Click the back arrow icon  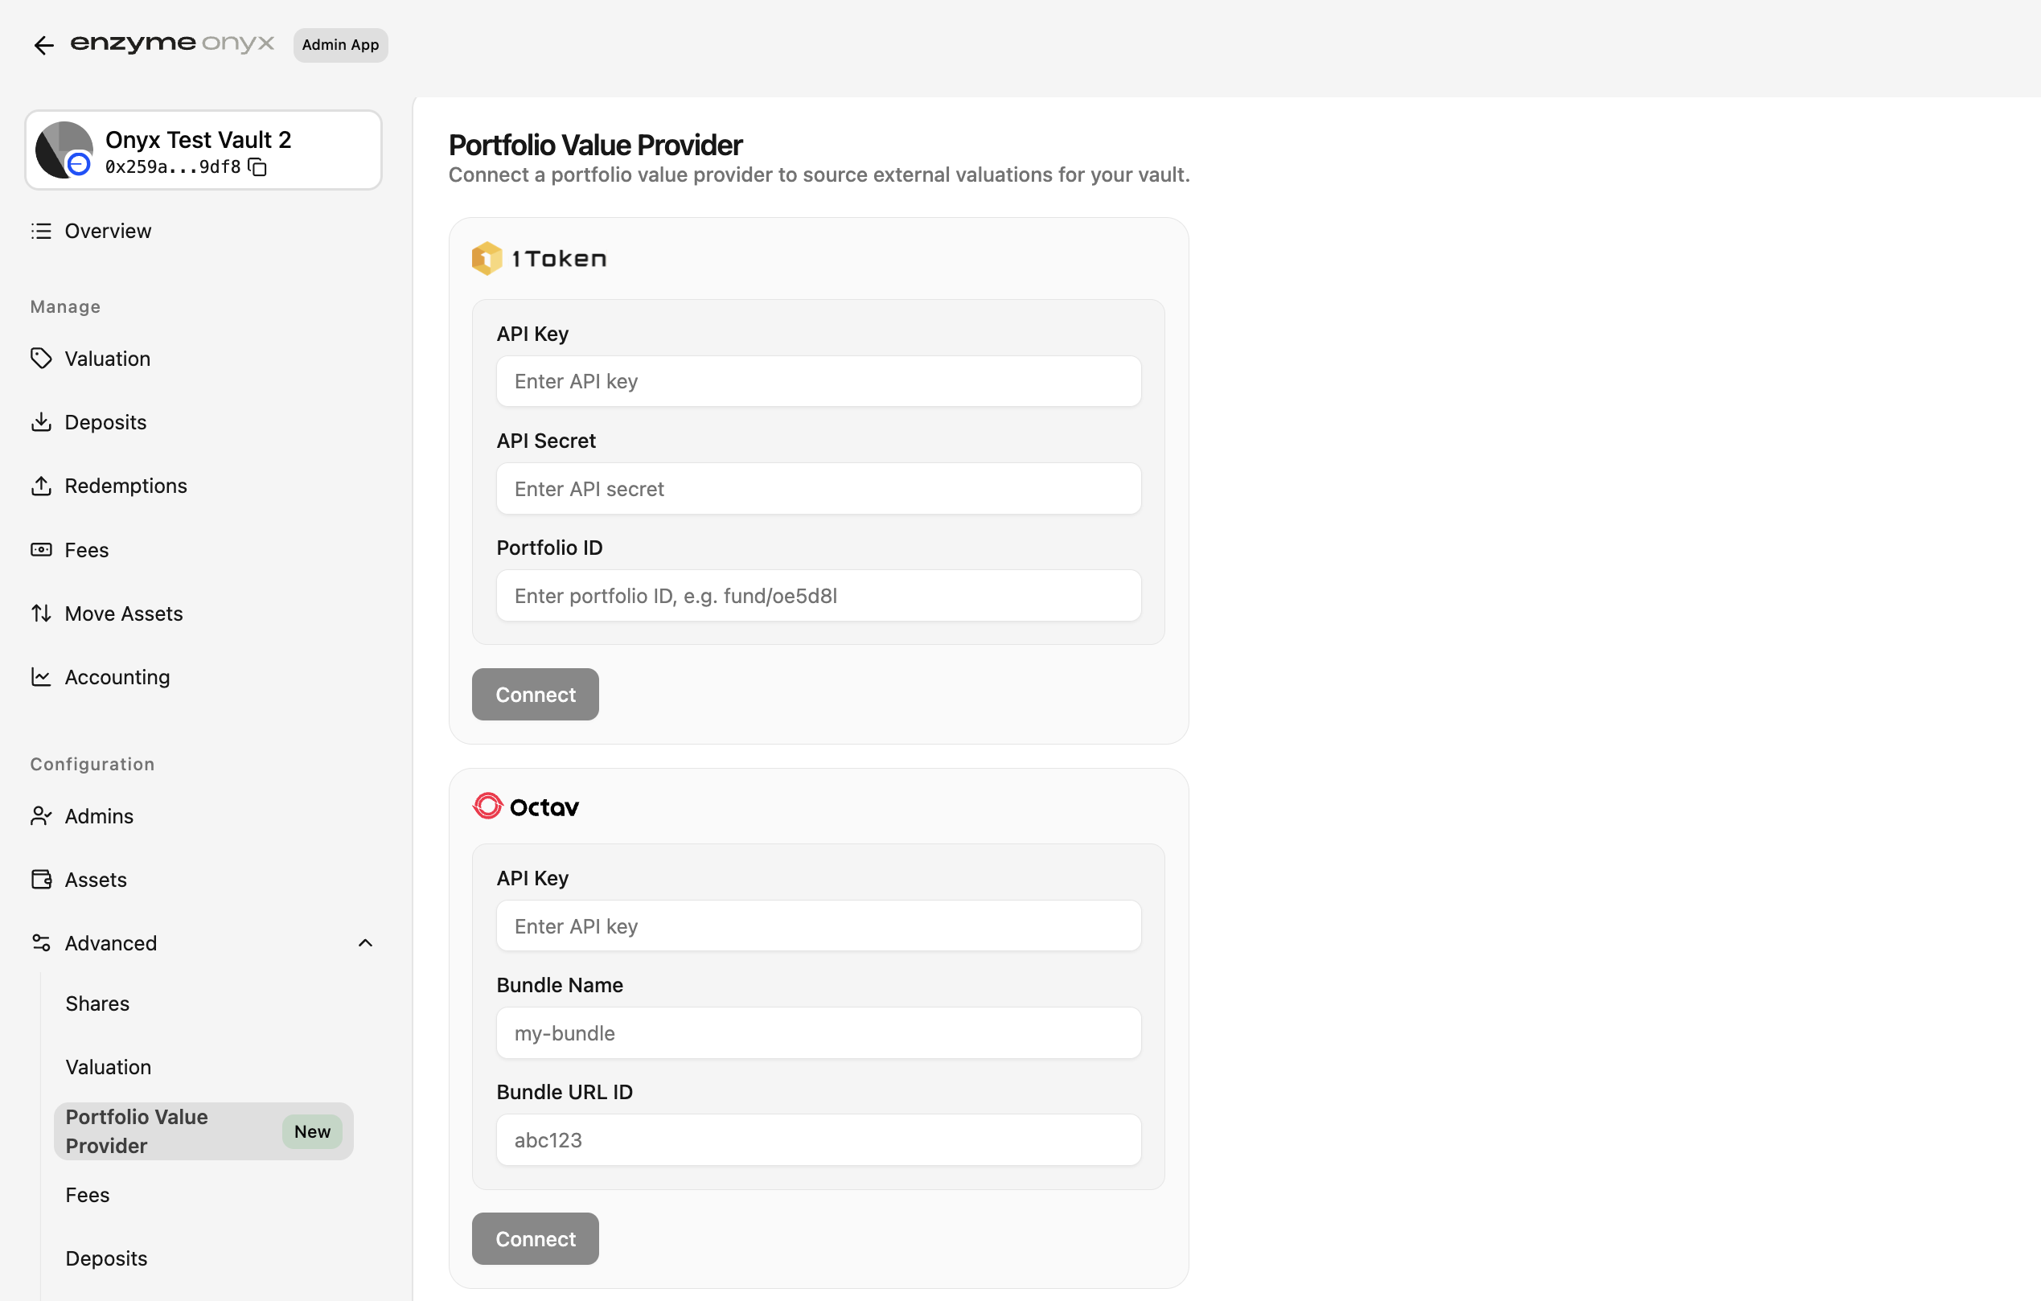[x=43, y=45]
